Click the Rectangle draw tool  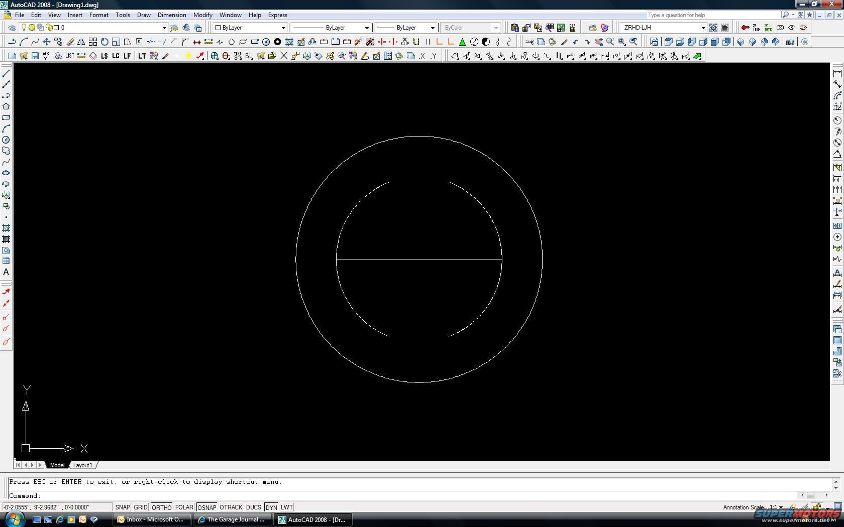[6, 117]
